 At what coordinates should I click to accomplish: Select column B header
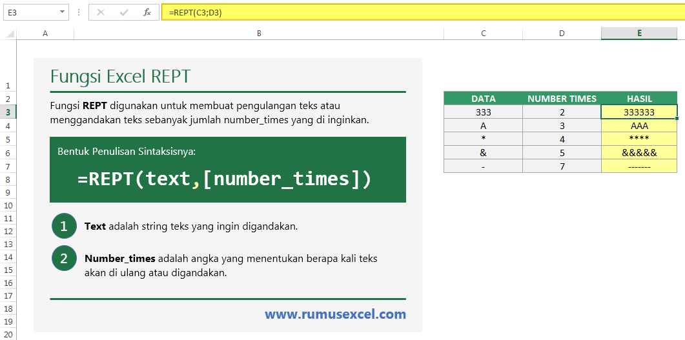pyautogui.click(x=259, y=34)
